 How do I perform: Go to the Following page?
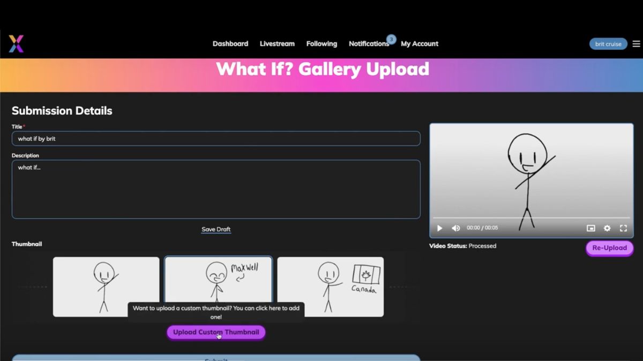[x=322, y=44]
